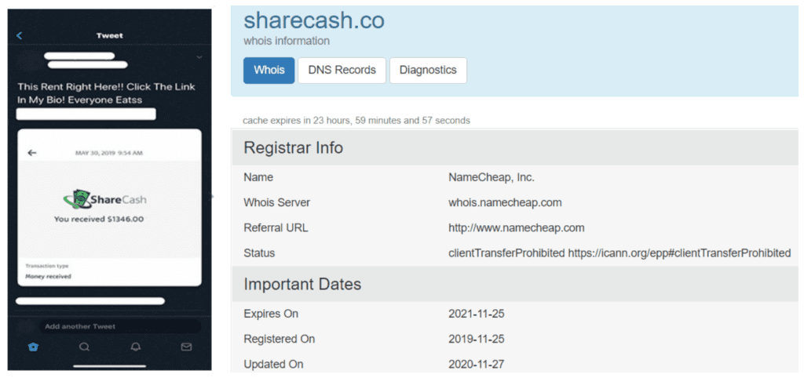Click the NameCheap, Inc. registrar name
The height and width of the screenshot is (378, 804).
pyautogui.click(x=492, y=177)
